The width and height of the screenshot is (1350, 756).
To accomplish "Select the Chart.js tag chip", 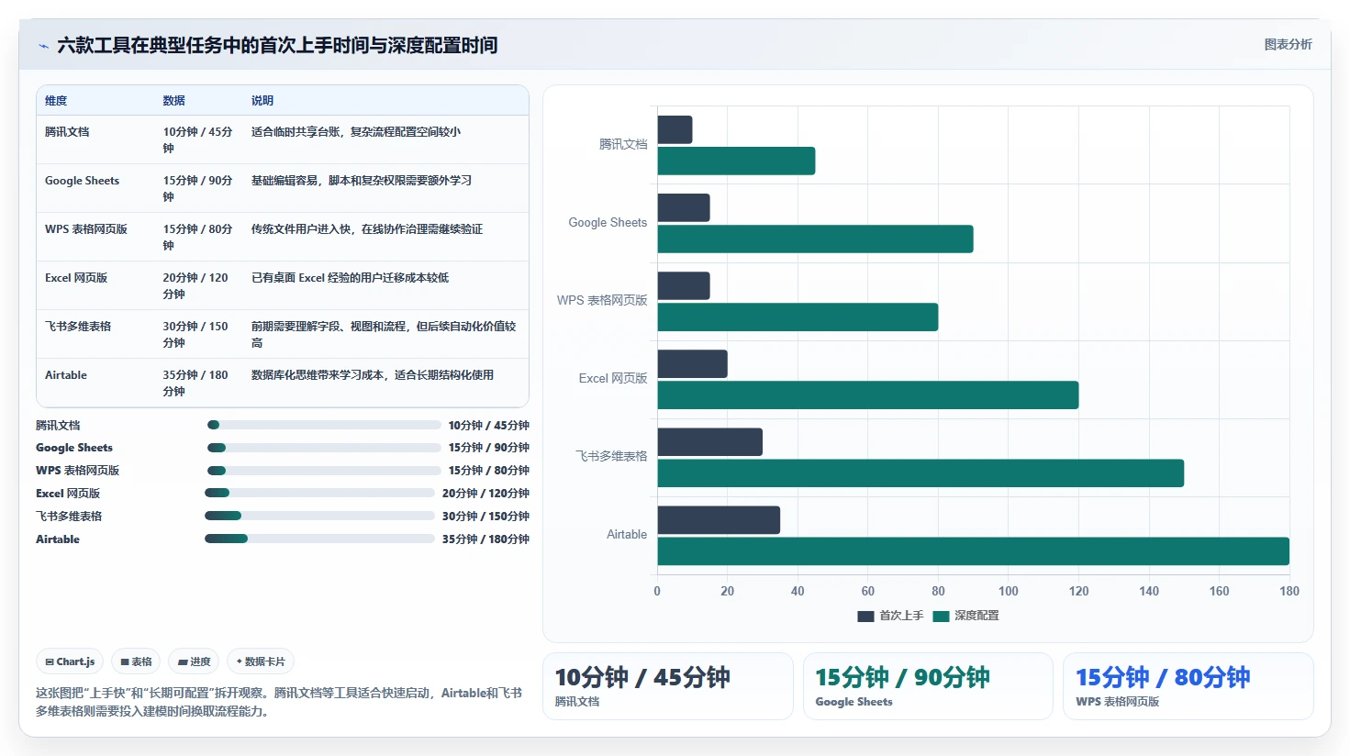I will 70,661.
